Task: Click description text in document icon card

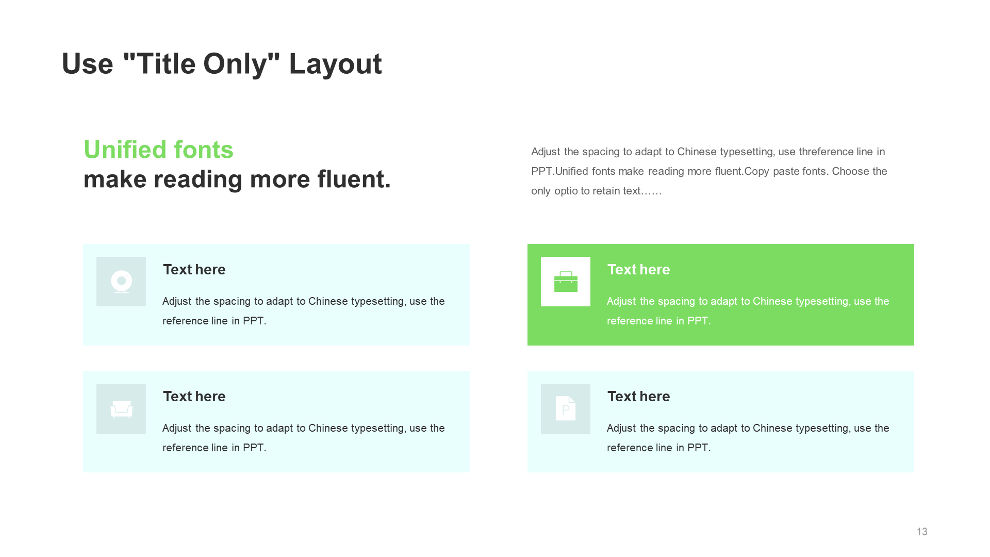Action: tap(748, 438)
